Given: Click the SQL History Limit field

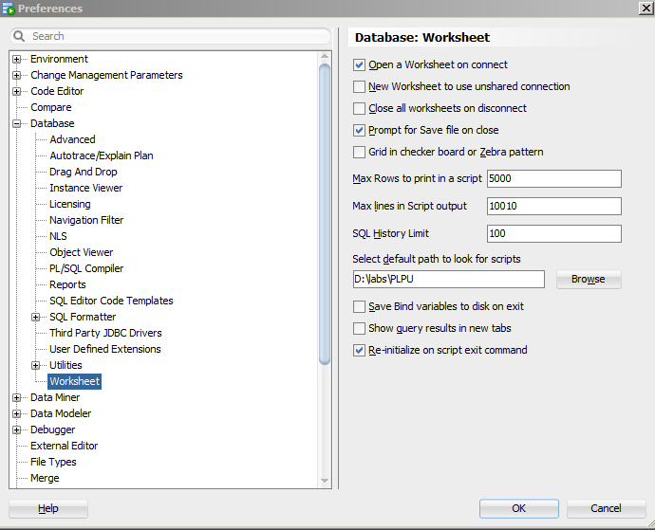Looking at the screenshot, I should click(x=554, y=233).
